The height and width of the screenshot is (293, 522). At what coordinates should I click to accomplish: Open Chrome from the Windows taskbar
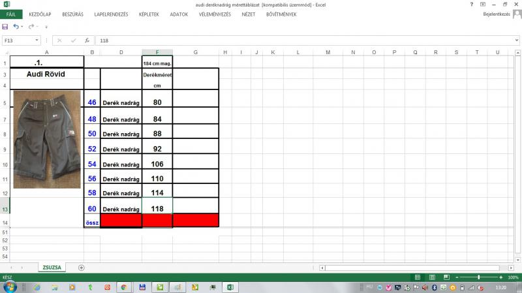pos(123,287)
